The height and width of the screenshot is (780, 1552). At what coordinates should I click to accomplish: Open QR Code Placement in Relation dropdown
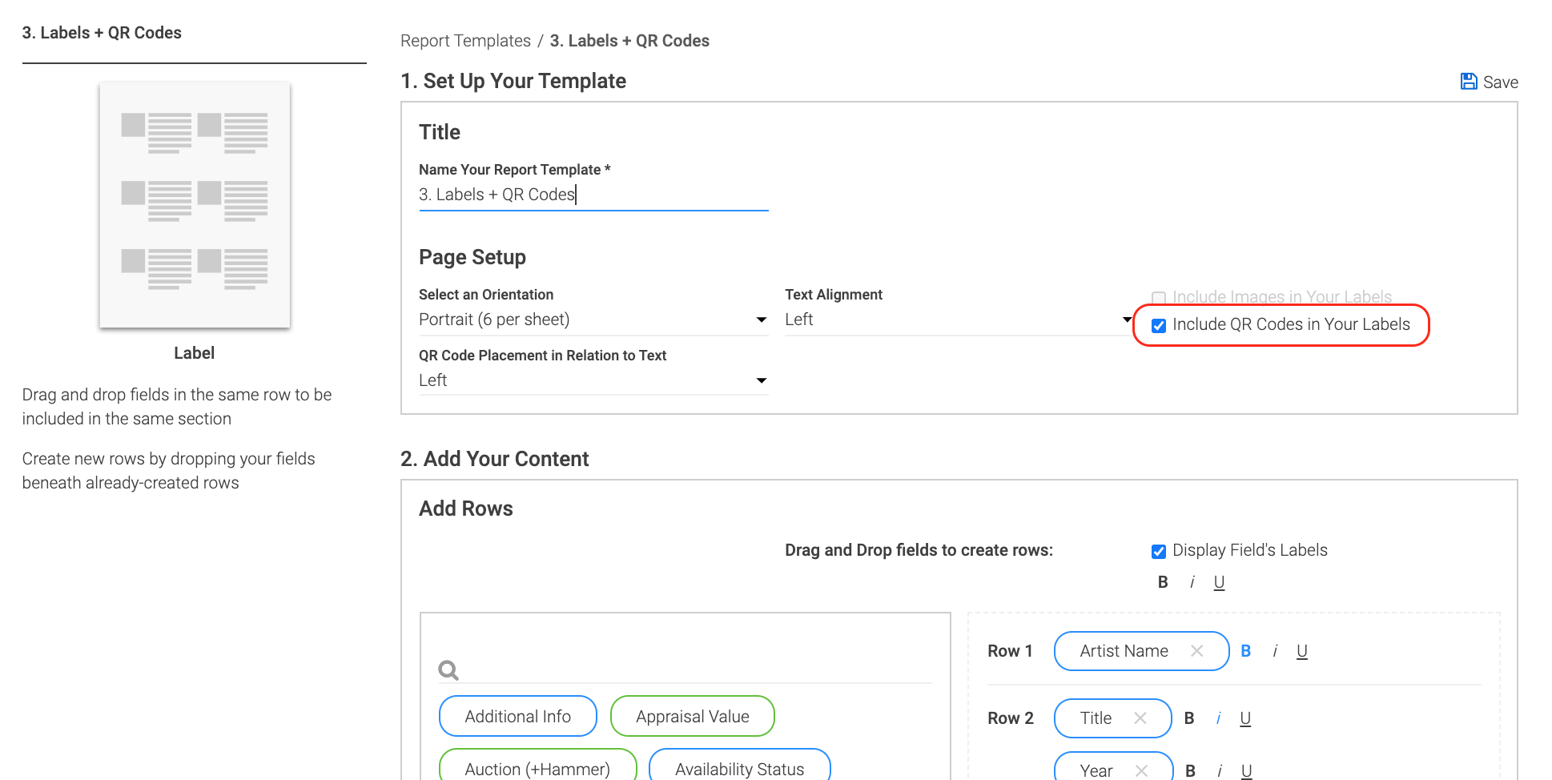point(593,380)
